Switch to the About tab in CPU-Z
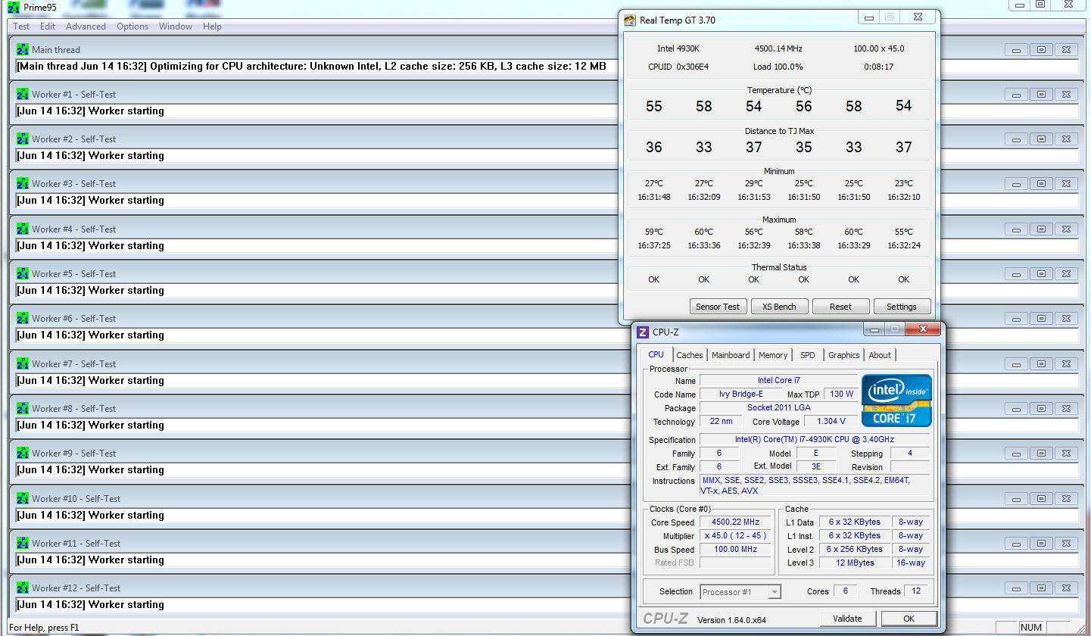The width and height of the screenshot is (1091, 636). (880, 355)
